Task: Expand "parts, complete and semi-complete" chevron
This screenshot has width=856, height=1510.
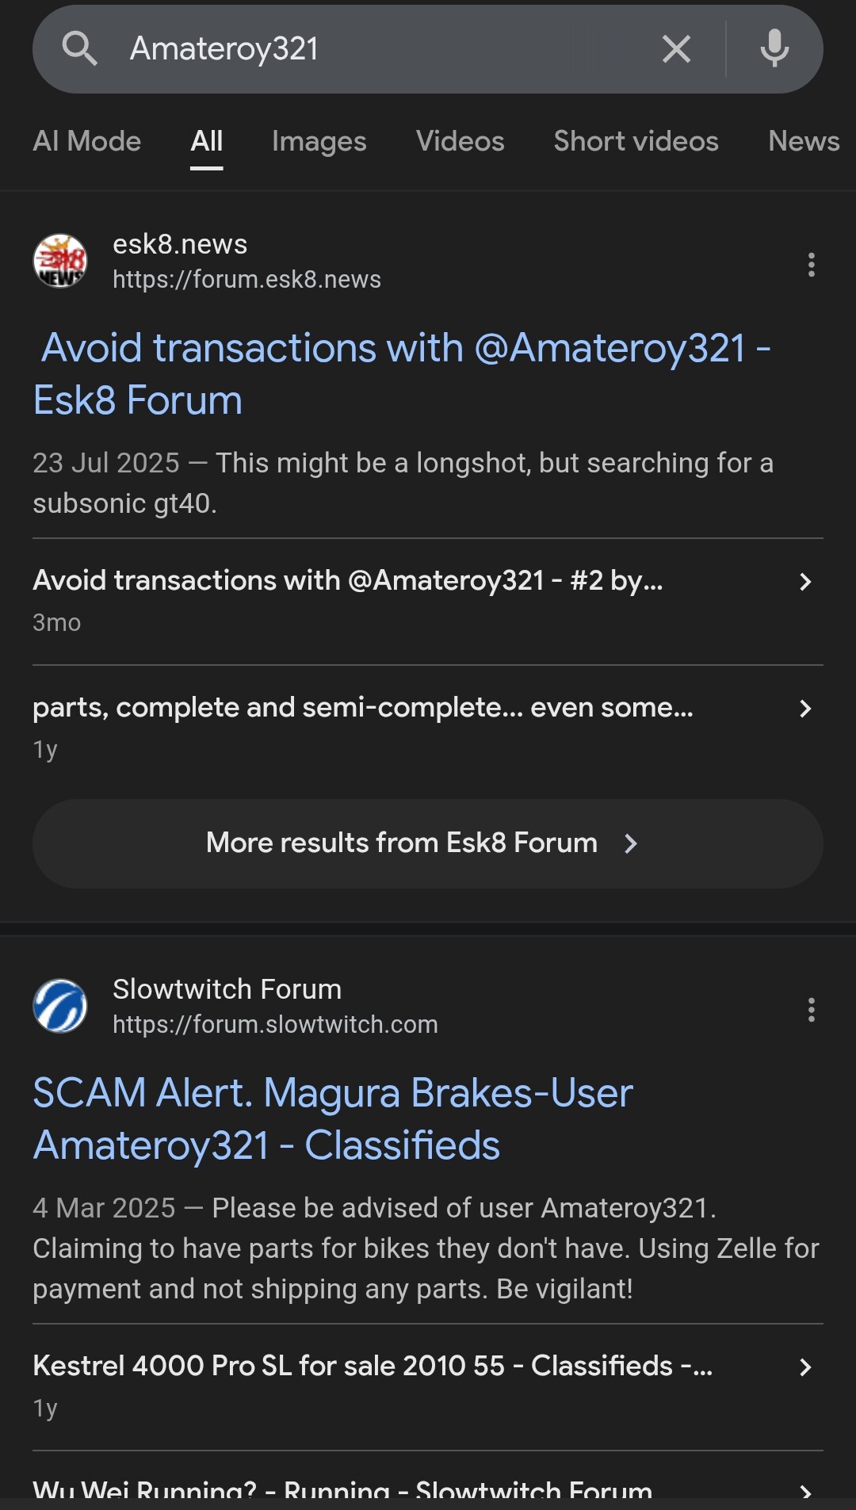Action: coord(805,709)
